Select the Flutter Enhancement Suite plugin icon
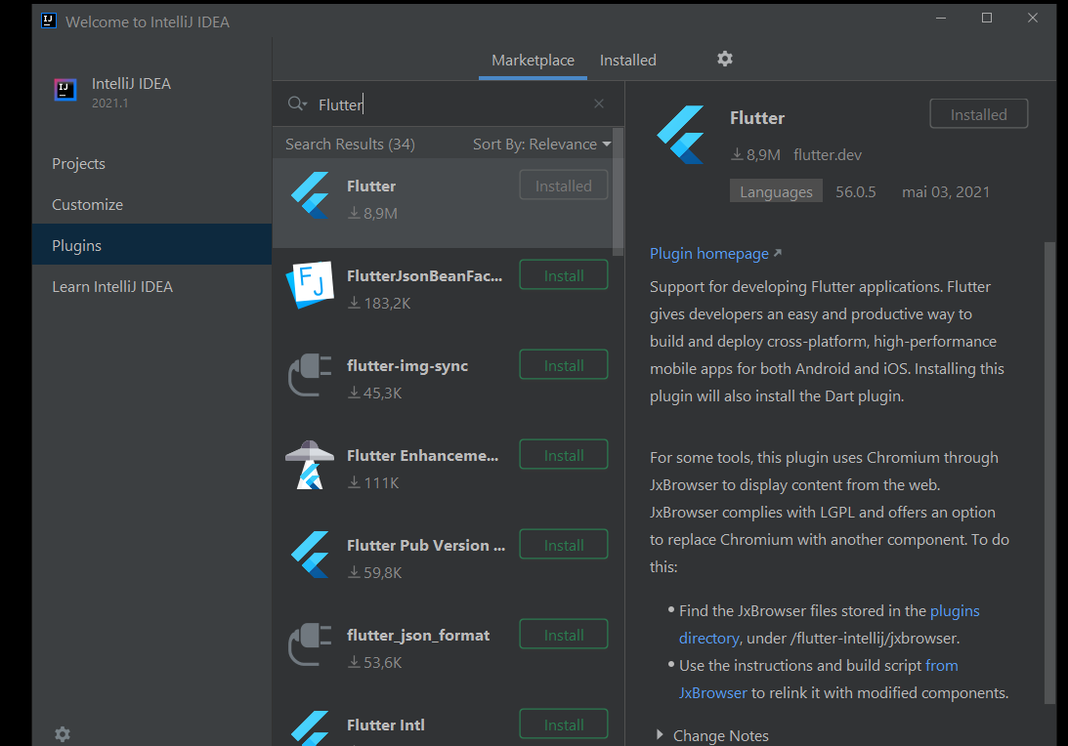Image resolution: width=1068 pixels, height=746 pixels. point(310,465)
